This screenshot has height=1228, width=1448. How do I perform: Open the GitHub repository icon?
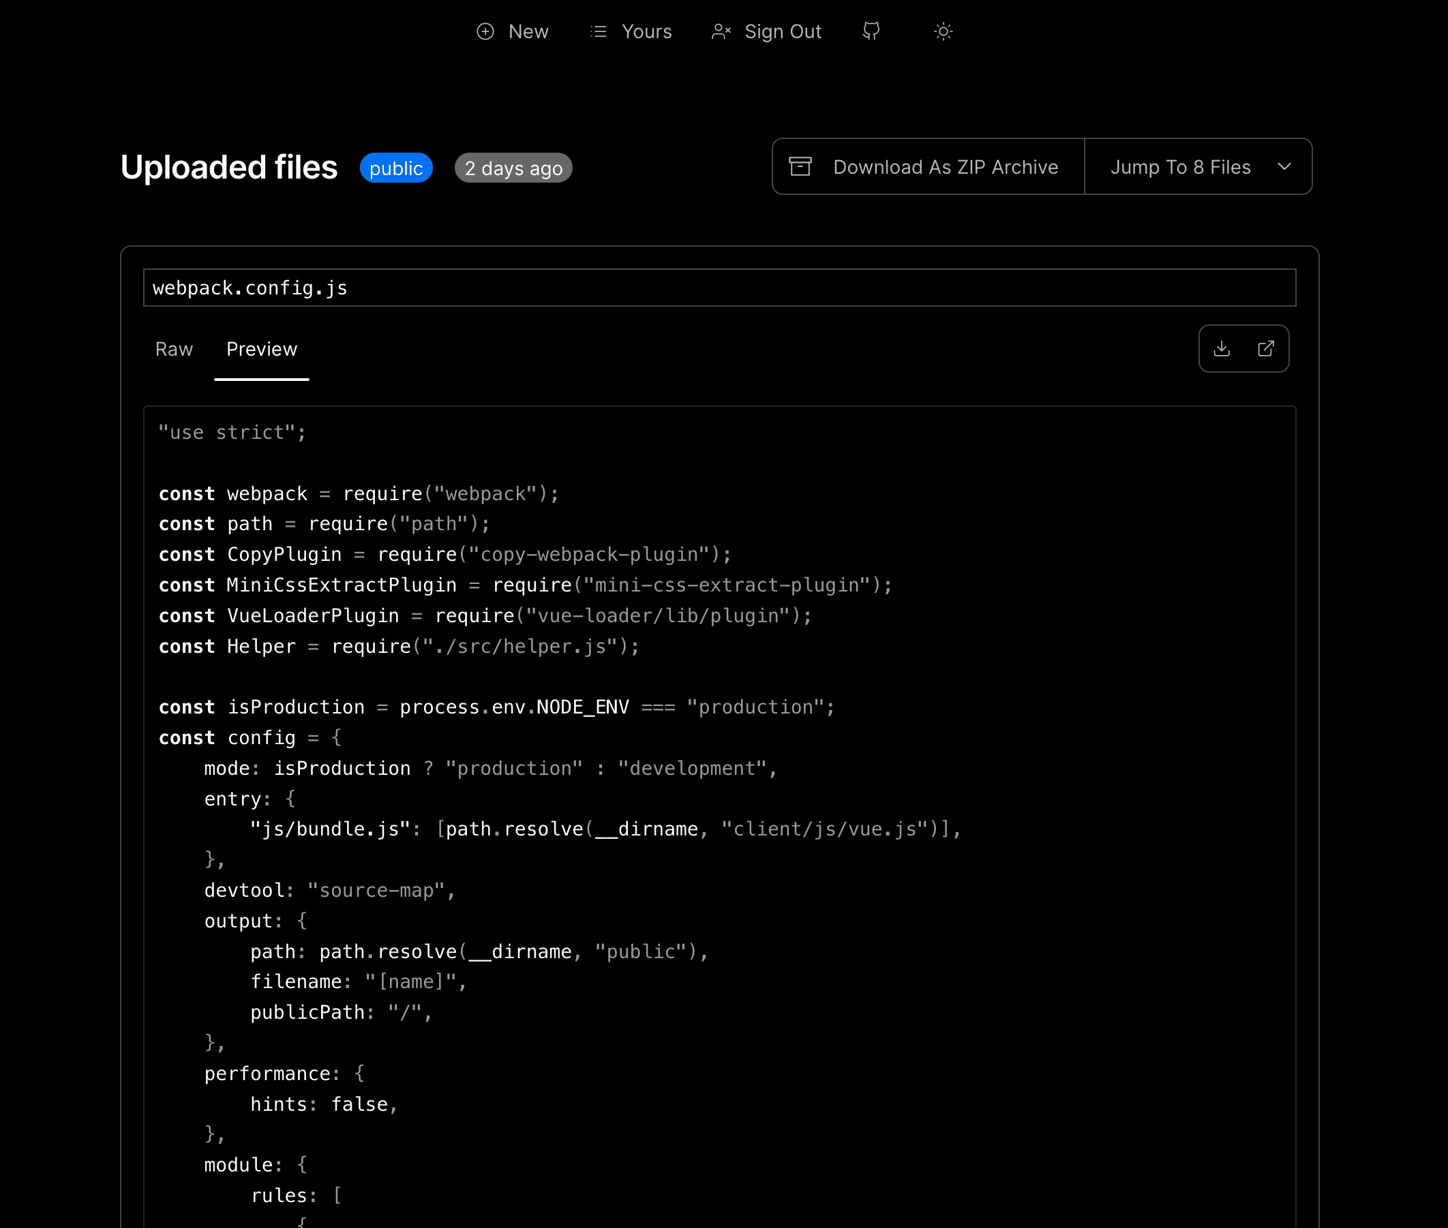tap(871, 31)
